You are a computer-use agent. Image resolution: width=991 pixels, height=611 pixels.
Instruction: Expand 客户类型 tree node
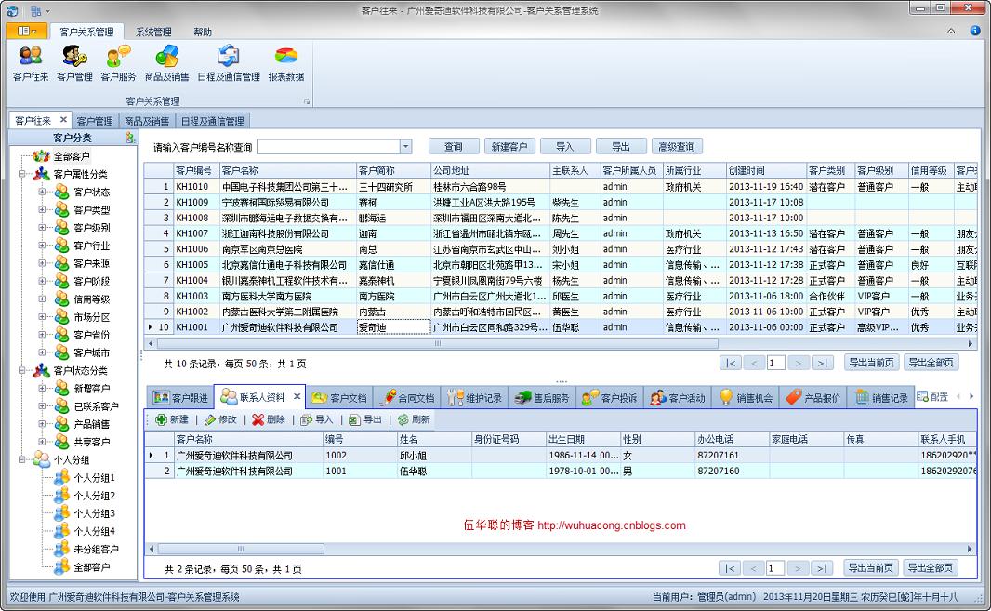pos(42,209)
